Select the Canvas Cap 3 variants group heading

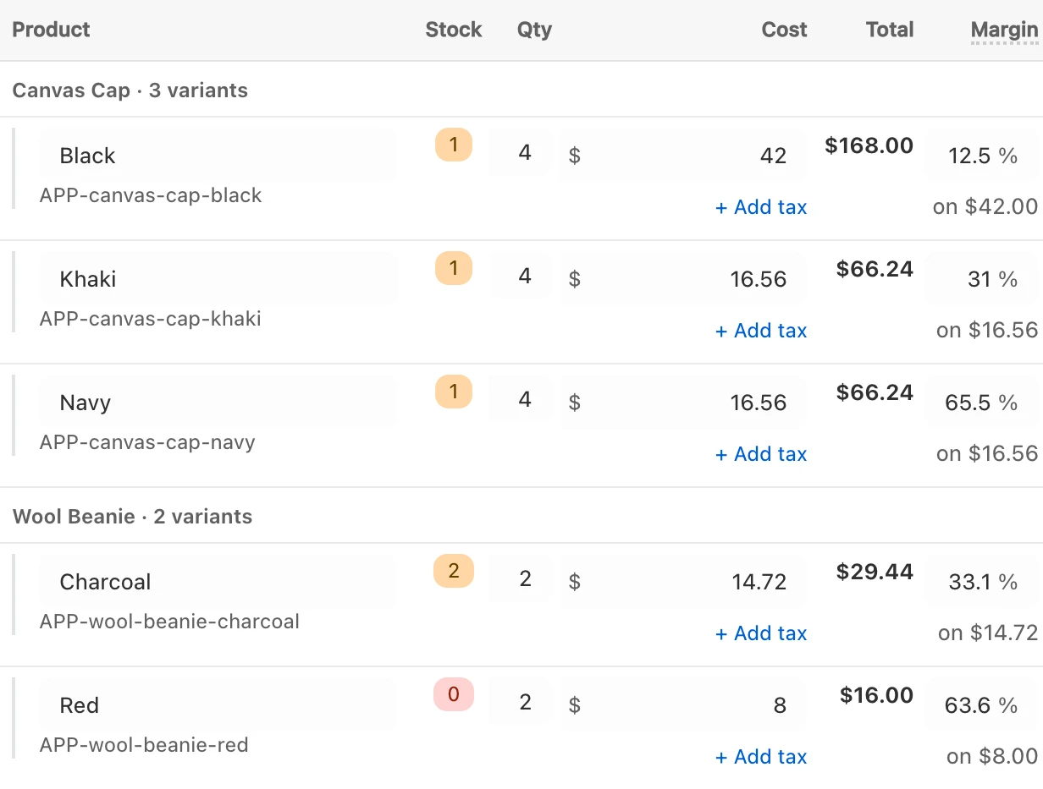130,90
